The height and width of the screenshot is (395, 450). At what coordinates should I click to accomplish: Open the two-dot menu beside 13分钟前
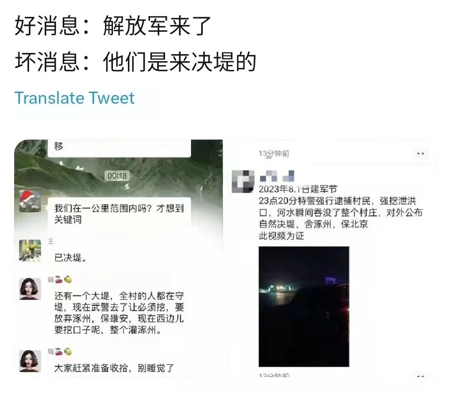coord(420,154)
